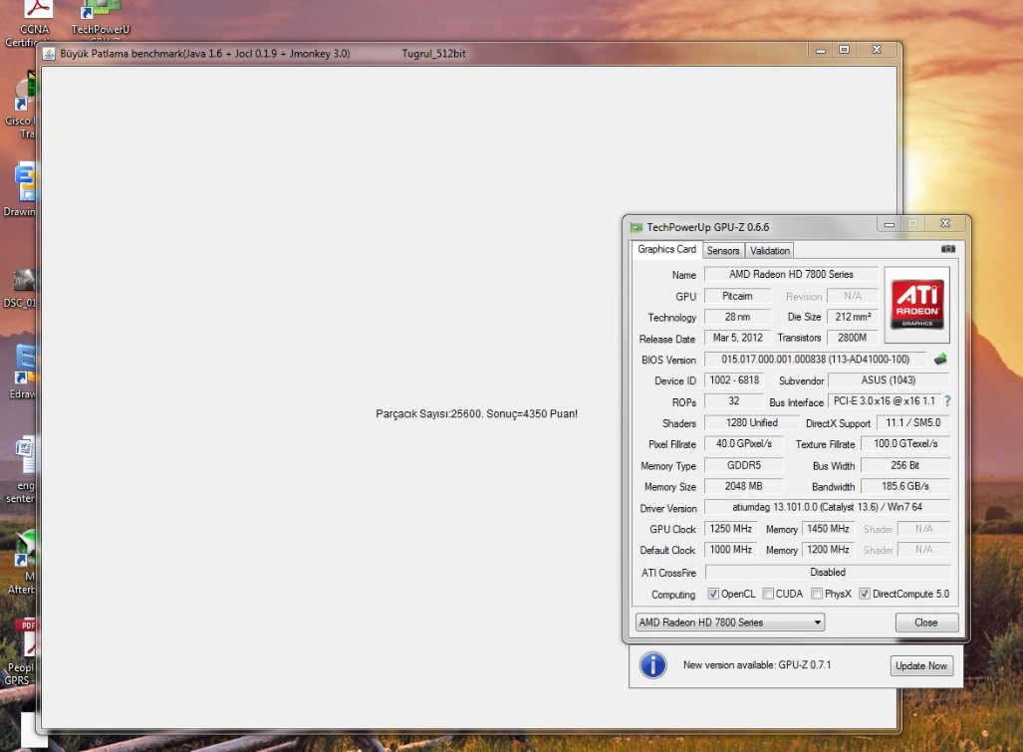Click the BIOS Version value field

[x=816, y=360]
